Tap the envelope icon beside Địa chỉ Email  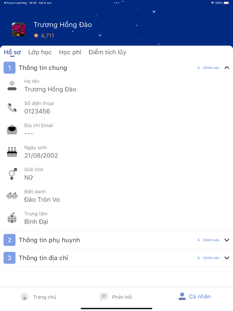point(12,130)
